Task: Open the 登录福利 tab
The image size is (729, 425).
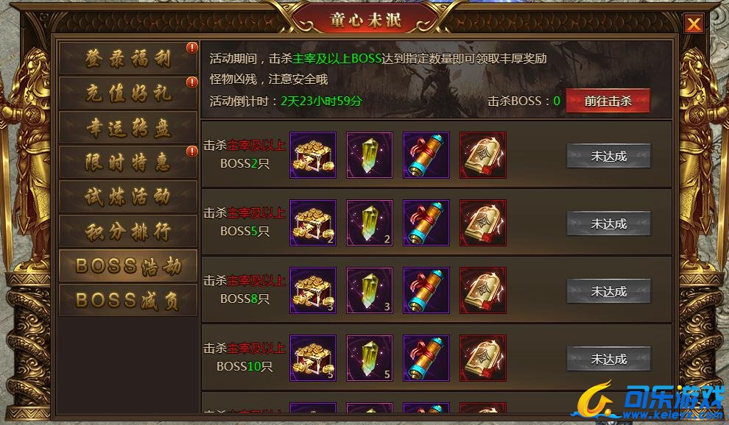Action: pyautogui.click(x=128, y=59)
